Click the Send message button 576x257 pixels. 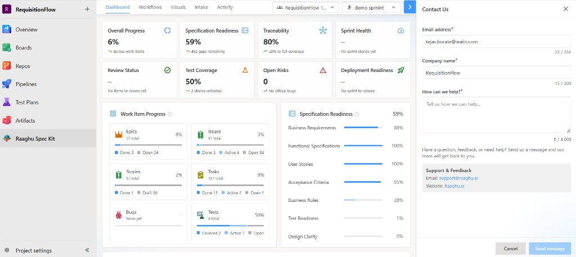(x=550, y=249)
